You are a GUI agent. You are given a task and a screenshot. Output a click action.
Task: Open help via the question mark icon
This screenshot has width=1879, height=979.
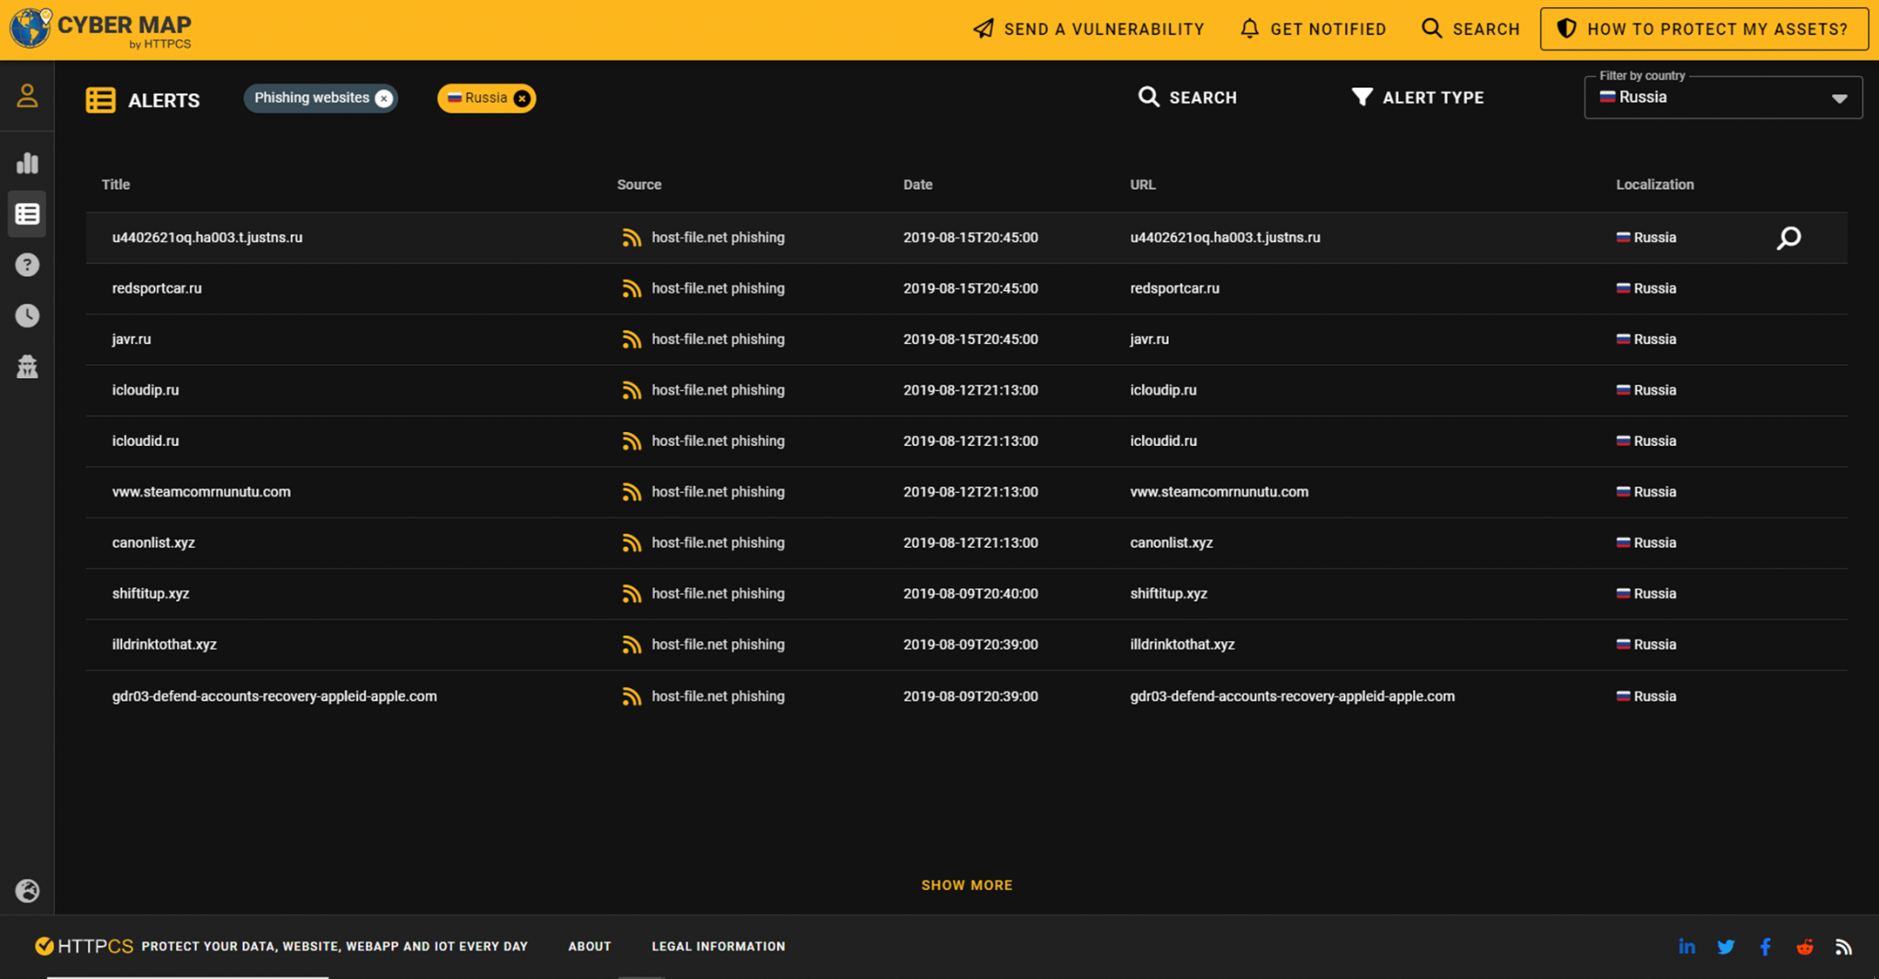click(27, 264)
